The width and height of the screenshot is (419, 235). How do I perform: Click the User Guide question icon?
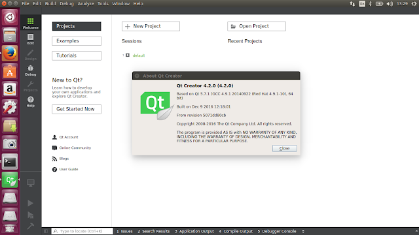[x=54, y=170]
